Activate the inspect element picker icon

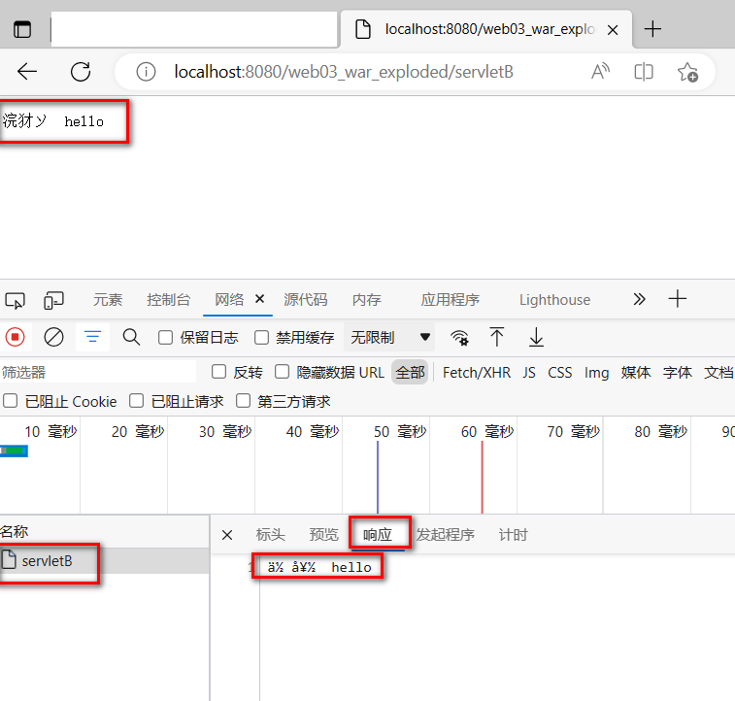pos(15,300)
